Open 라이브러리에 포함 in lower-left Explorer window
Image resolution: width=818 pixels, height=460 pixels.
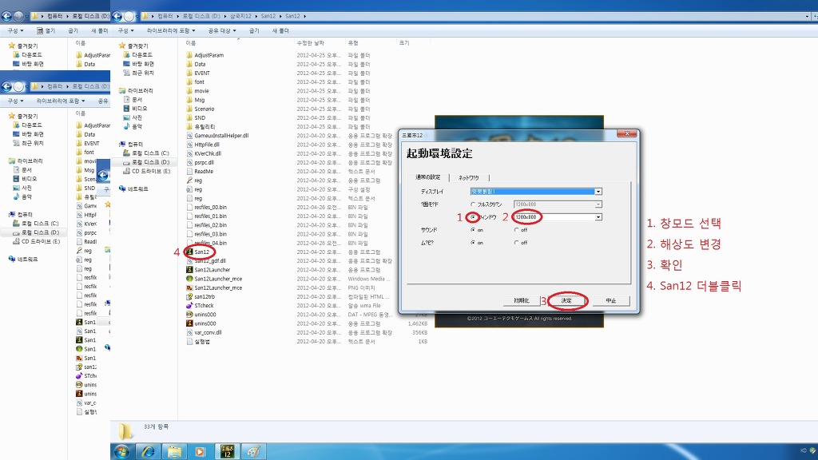(x=61, y=101)
